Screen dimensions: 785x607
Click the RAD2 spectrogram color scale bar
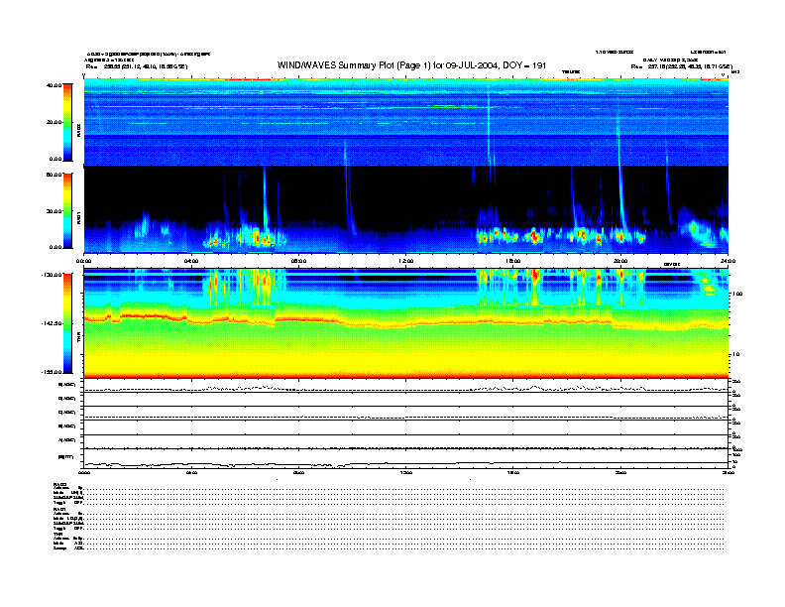(x=67, y=121)
